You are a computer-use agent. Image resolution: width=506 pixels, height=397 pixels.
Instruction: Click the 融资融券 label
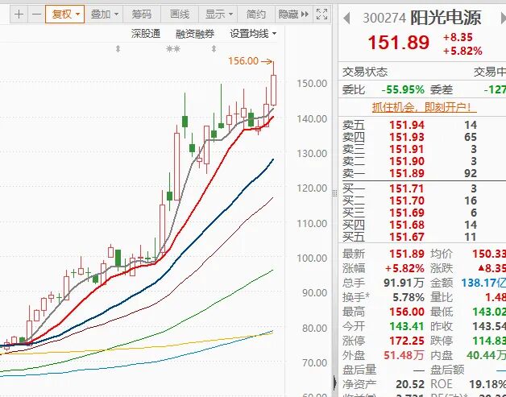[195, 33]
